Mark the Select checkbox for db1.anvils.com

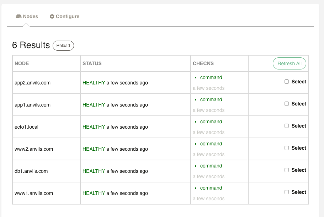tap(287, 170)
